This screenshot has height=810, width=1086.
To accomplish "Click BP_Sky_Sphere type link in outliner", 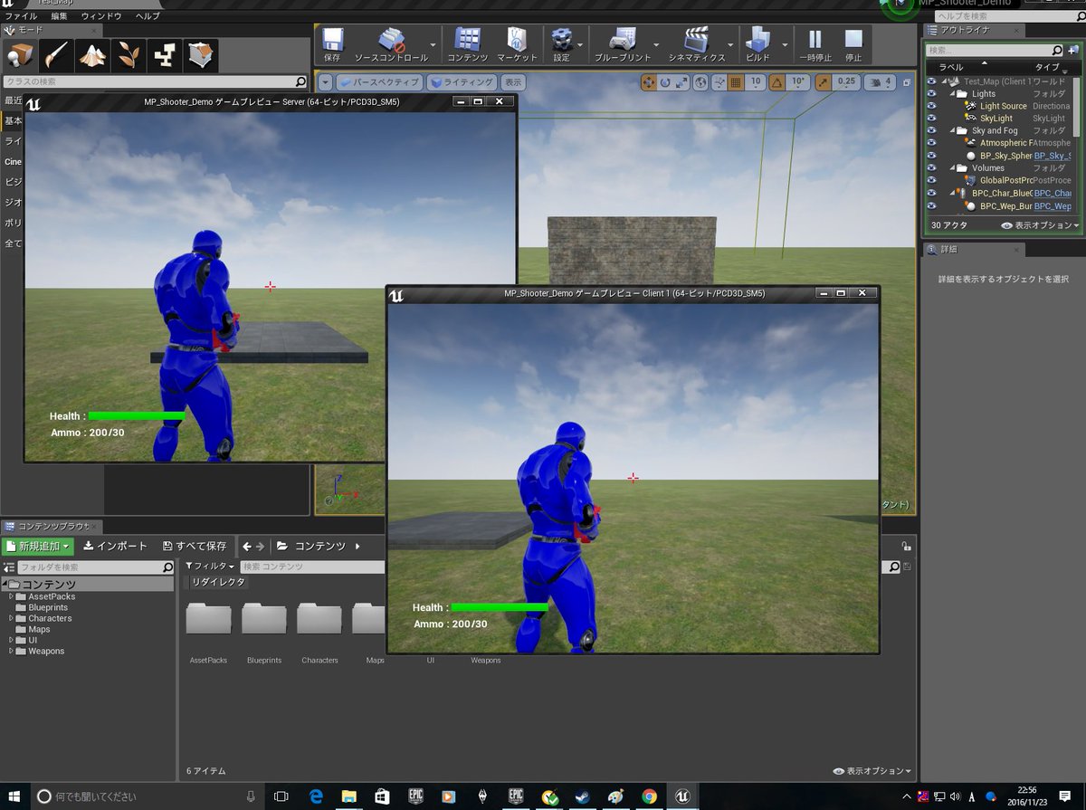I will pyautogui.click(x=1053, y=156).
